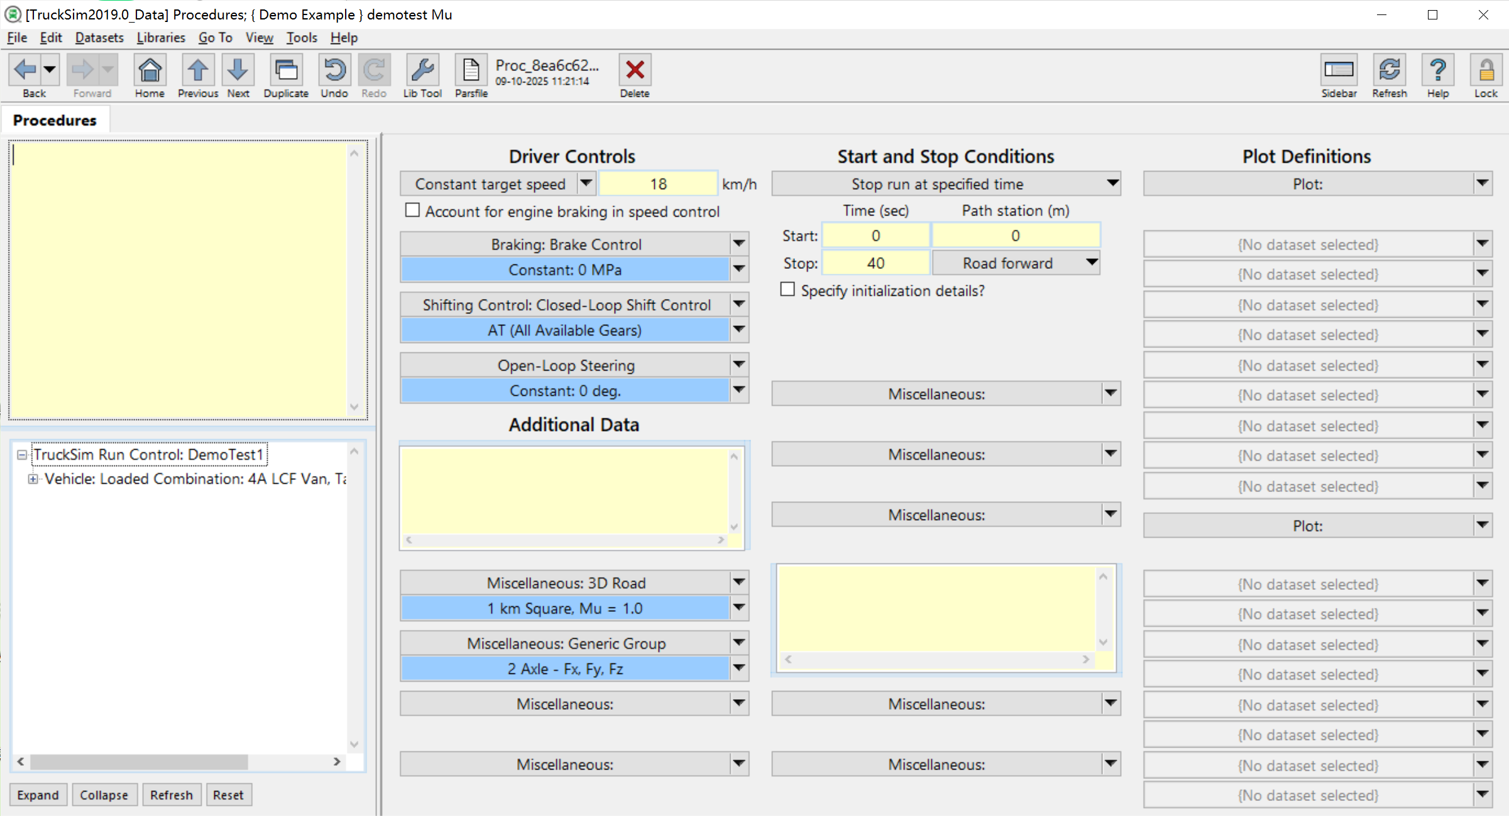The height and width of the screenshot is (816, 1509).
Task: Open Shifting Control library dropdown
Action: pyautogui.click(x=738, y=305)
